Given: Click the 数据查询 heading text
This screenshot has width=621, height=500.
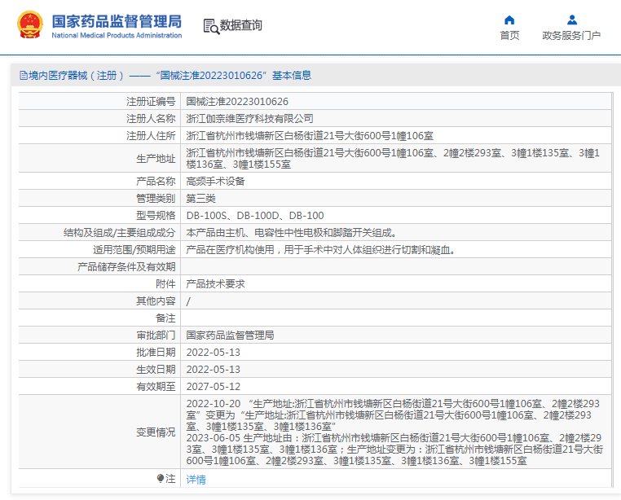Looking at the screenshot, I should tap(240, 25).
